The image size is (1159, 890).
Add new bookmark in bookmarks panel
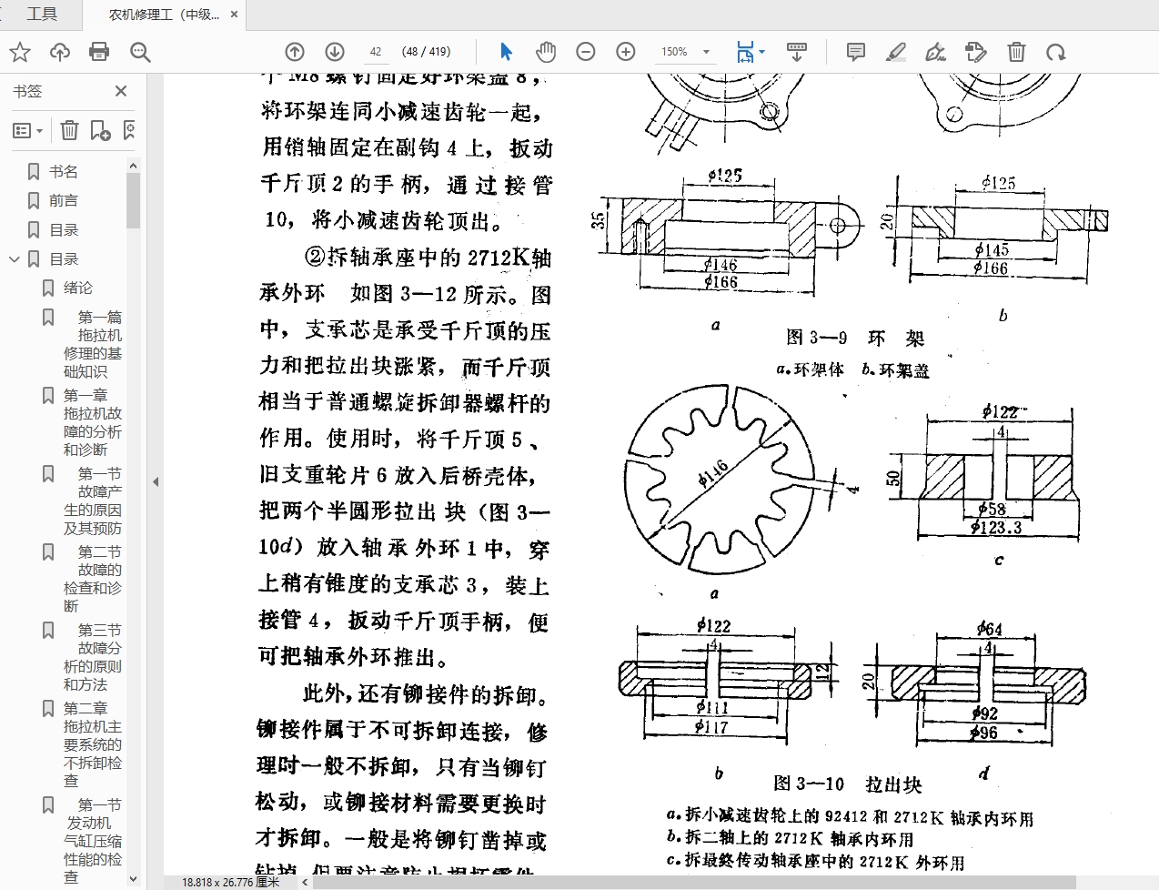(x=100, y=131)
